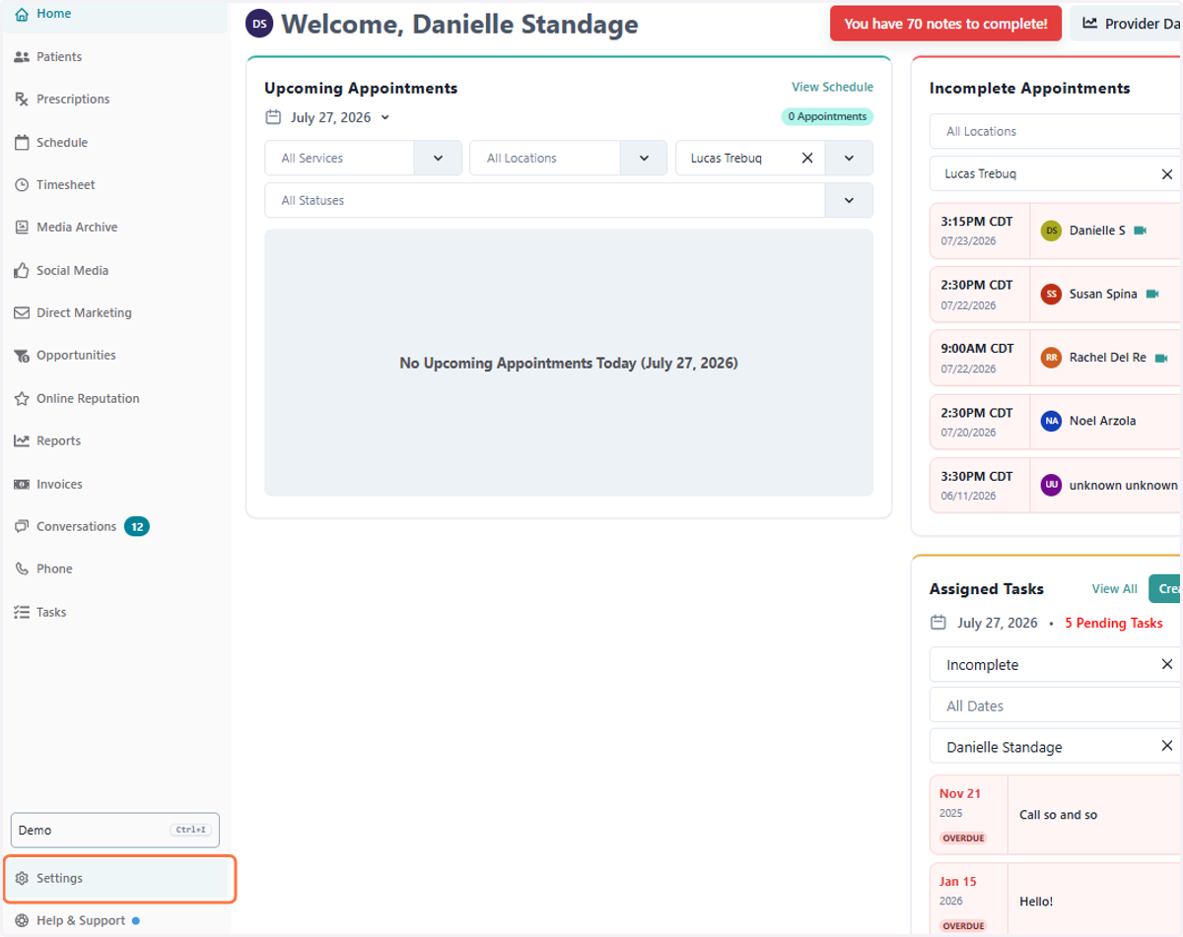The width and height of the screenshot is (1183, 937).
Task: Click the Conversations chat bubble icon
Action: click(x=22, y=527)
